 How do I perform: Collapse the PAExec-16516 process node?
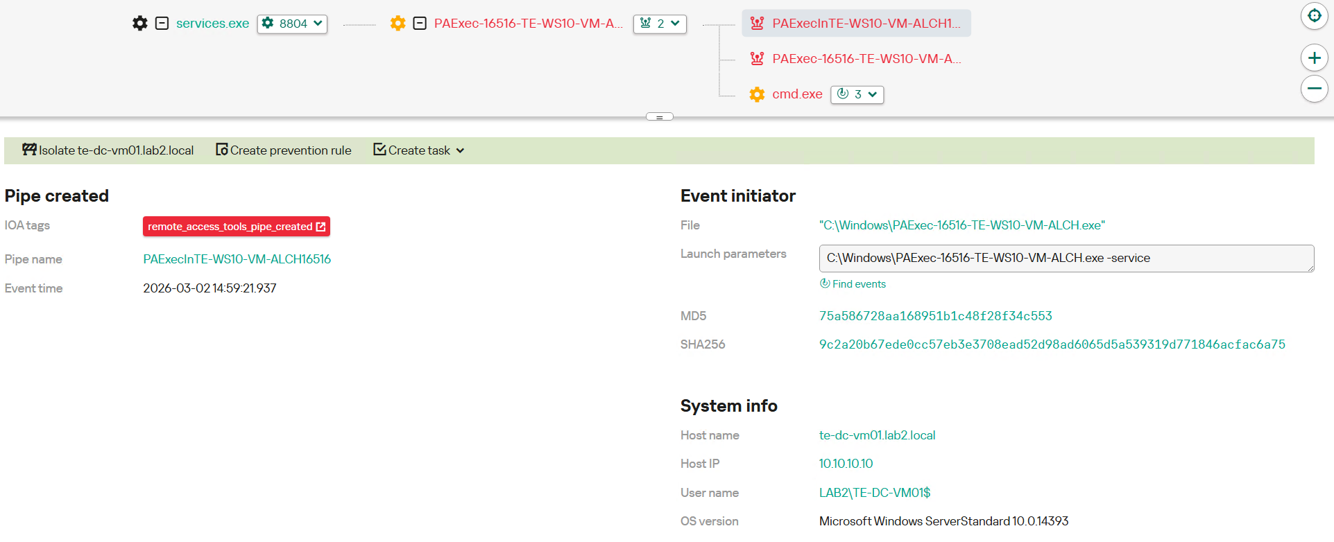[420, 24]
